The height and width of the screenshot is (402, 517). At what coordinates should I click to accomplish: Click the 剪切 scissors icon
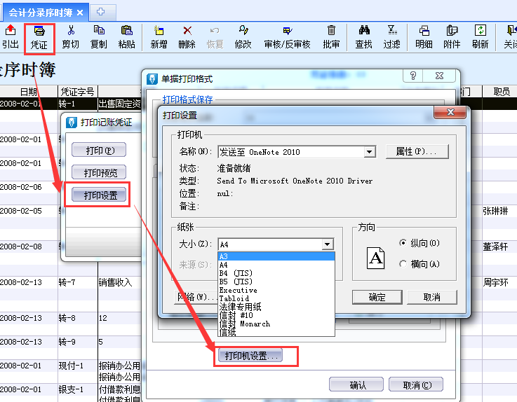pyautogui.click(x=70, y=31)
